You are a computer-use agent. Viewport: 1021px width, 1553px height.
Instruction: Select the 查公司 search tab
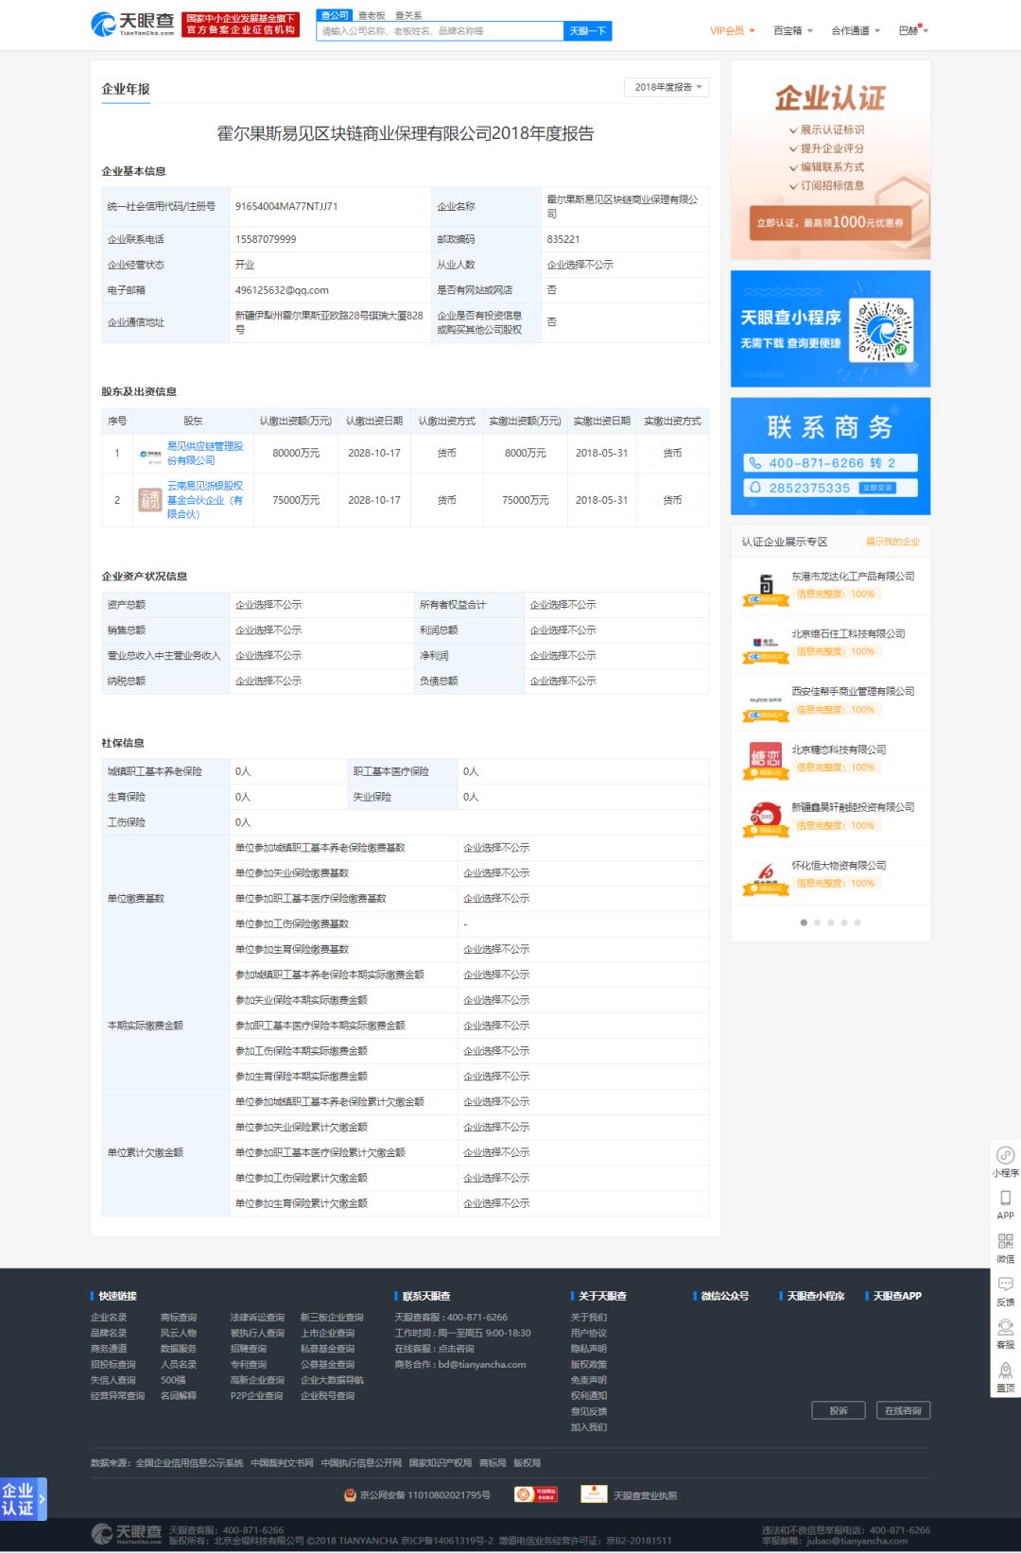[x=335, y=15]
